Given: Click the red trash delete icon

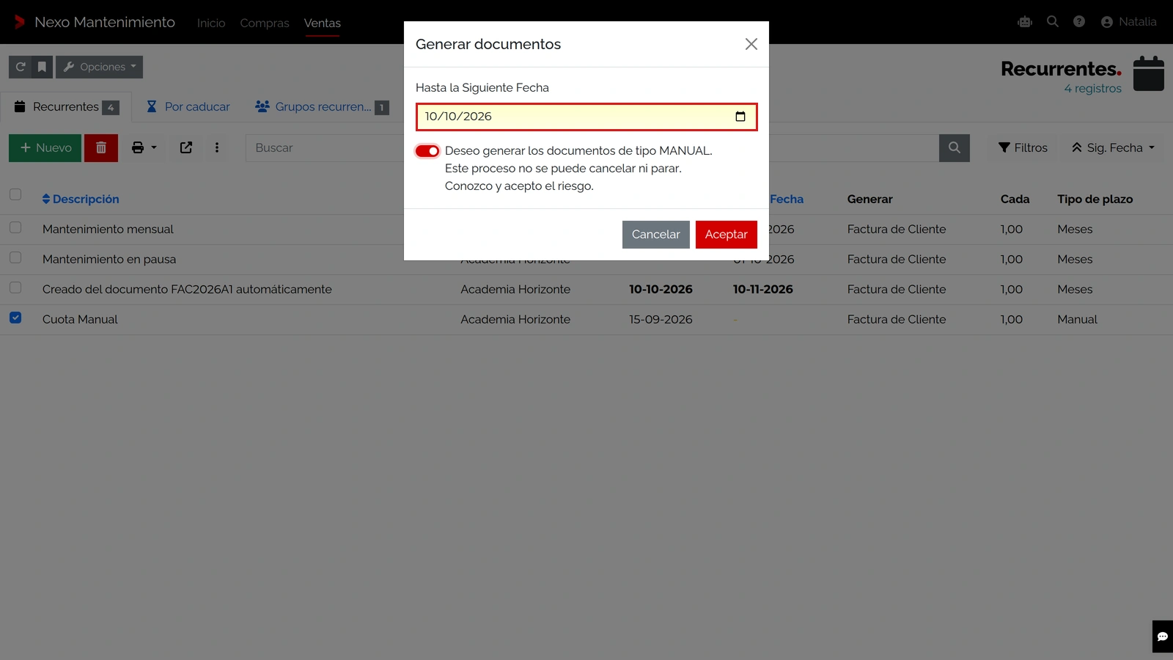Looking at the screenshot, I should [101, 148].
